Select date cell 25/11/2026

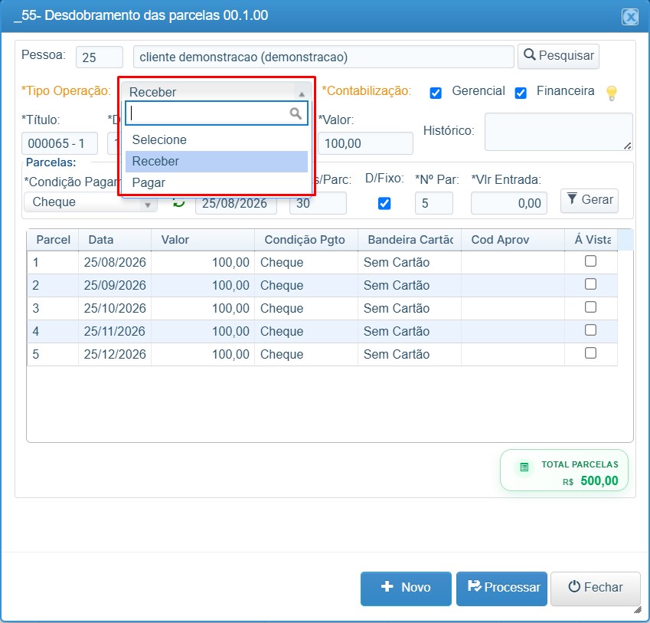115,331
